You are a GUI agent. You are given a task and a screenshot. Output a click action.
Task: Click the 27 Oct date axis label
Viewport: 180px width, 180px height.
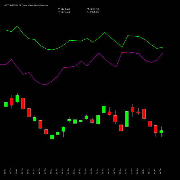click(x=5, y=171)
